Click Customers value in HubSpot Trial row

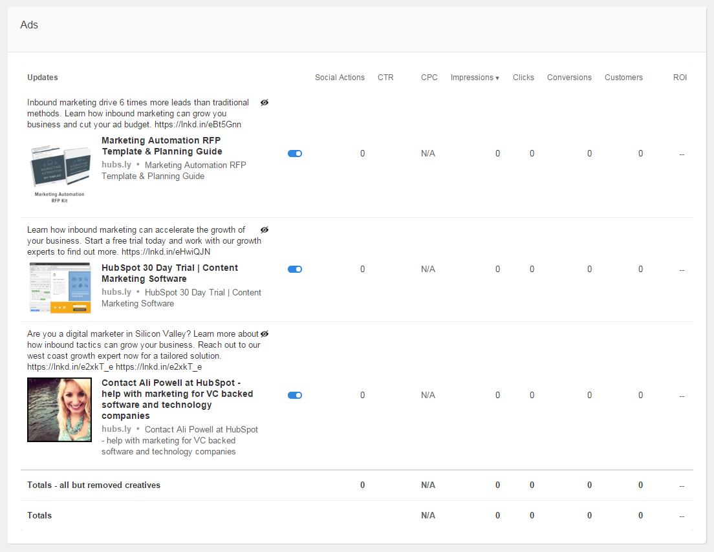pos(640,270)
